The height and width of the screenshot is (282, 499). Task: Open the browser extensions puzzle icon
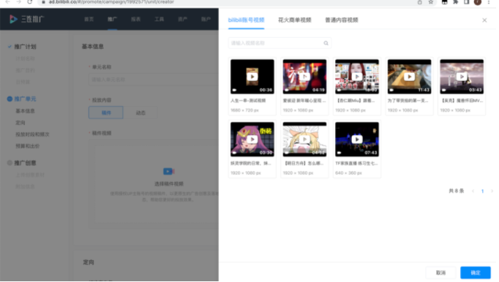[x=456, y=2]
